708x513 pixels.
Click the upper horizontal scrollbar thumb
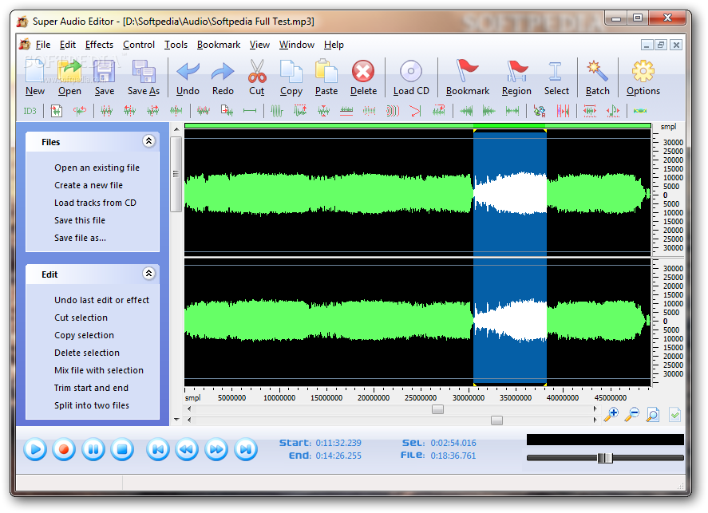coord(437,409)
